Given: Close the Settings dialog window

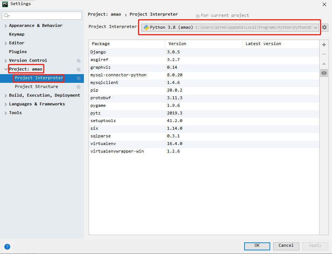Looking at the screenshot, I should coord(324,4).
